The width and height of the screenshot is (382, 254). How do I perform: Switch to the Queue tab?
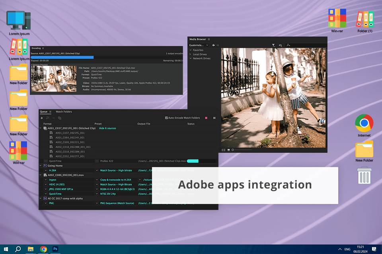(44, 112)
